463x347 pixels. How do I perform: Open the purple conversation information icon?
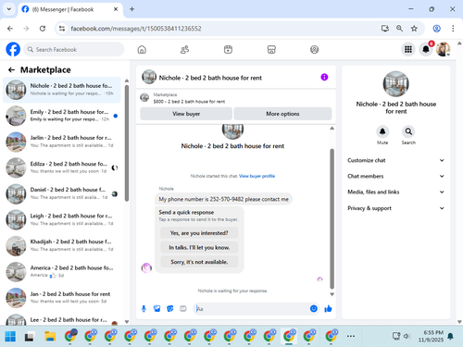(x=324, y=77)
